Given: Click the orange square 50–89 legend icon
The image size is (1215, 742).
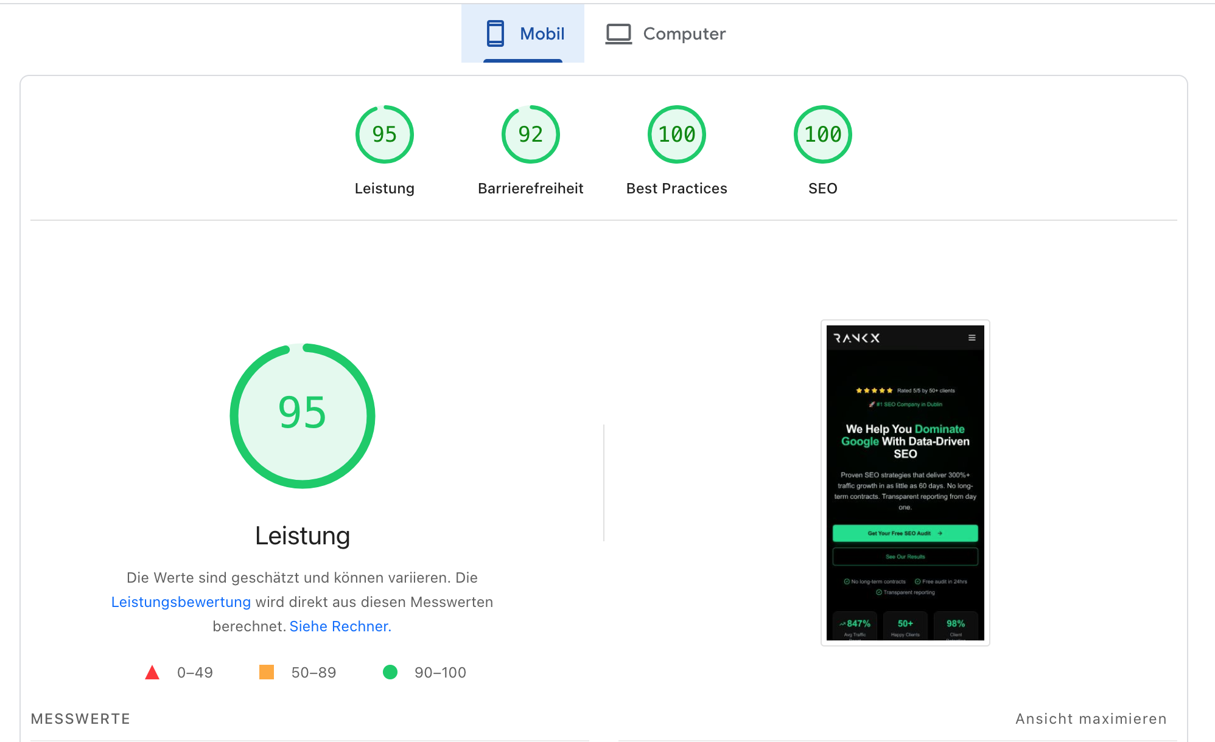Looking at the screenshot, I should 267,672.
